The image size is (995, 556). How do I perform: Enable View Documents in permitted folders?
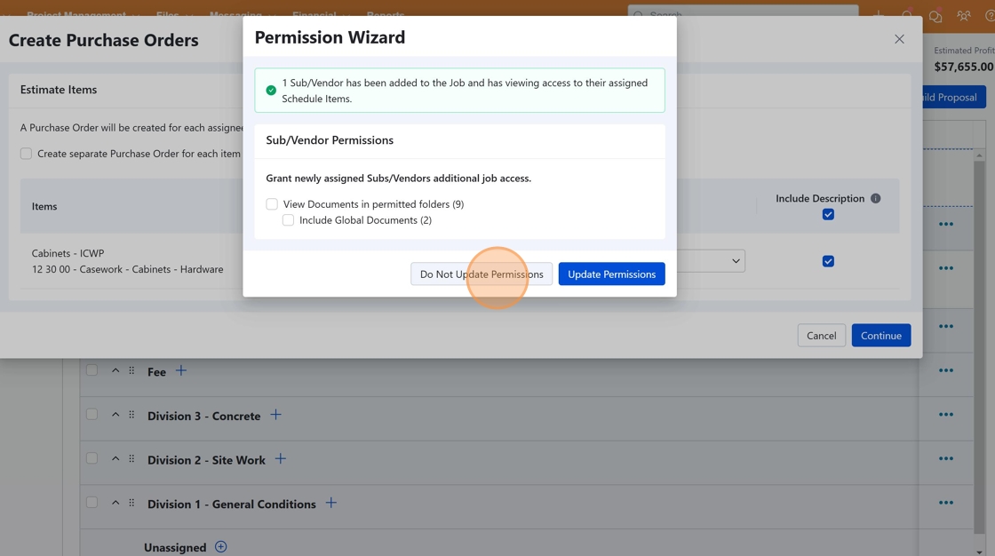[x=272, y=204]
